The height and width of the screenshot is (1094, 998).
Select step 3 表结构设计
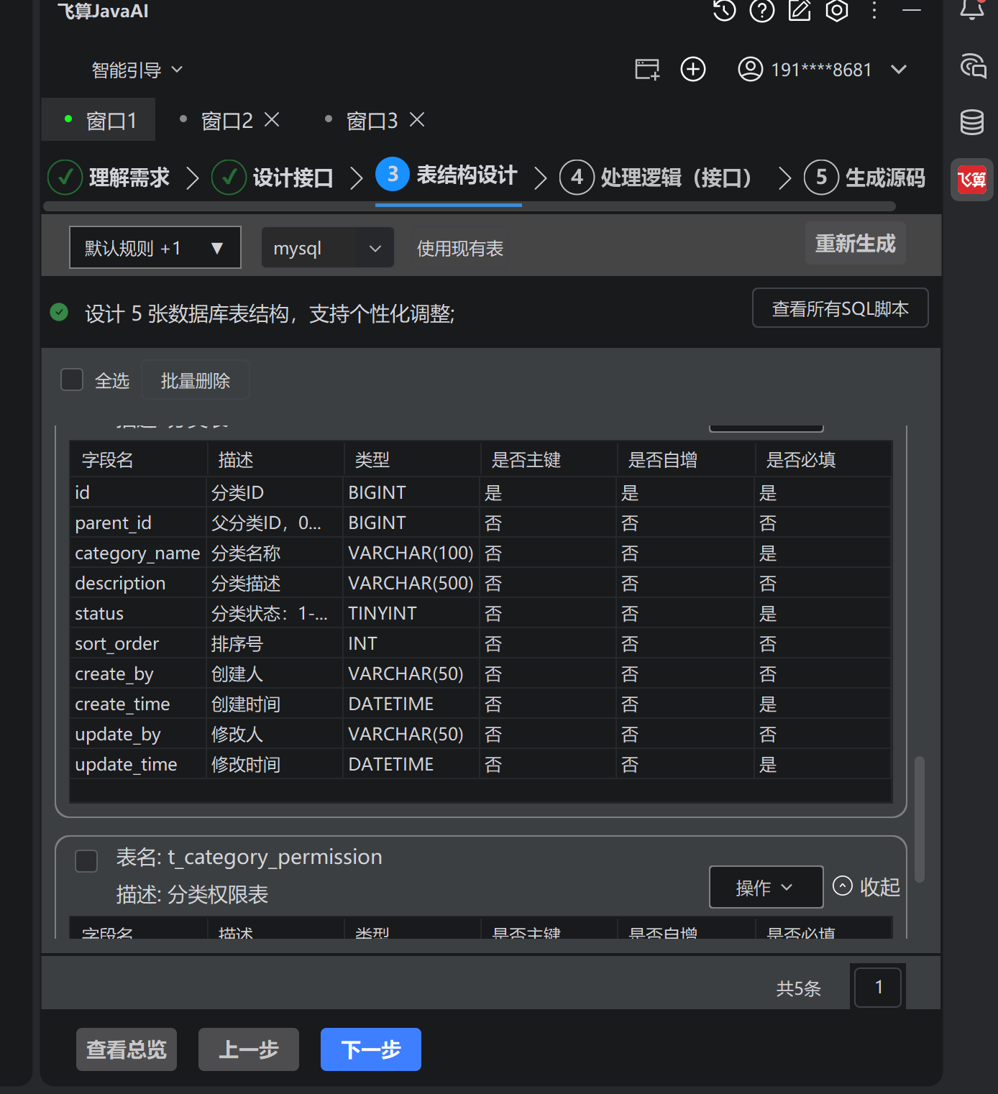(447, 175)
